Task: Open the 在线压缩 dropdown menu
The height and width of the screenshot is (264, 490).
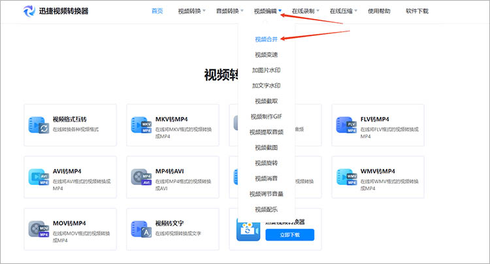Action: [x=344, y=11]
